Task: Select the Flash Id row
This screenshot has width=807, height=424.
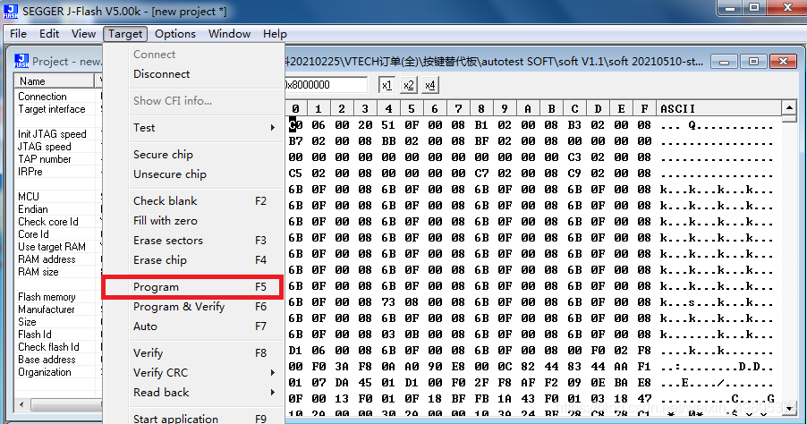Action: [56, 335]
